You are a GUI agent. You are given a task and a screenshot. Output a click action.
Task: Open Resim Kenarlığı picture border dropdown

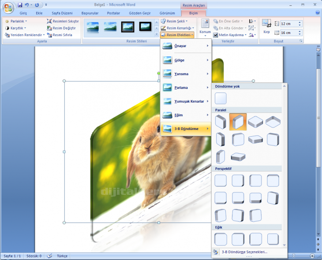pos(177,28)
